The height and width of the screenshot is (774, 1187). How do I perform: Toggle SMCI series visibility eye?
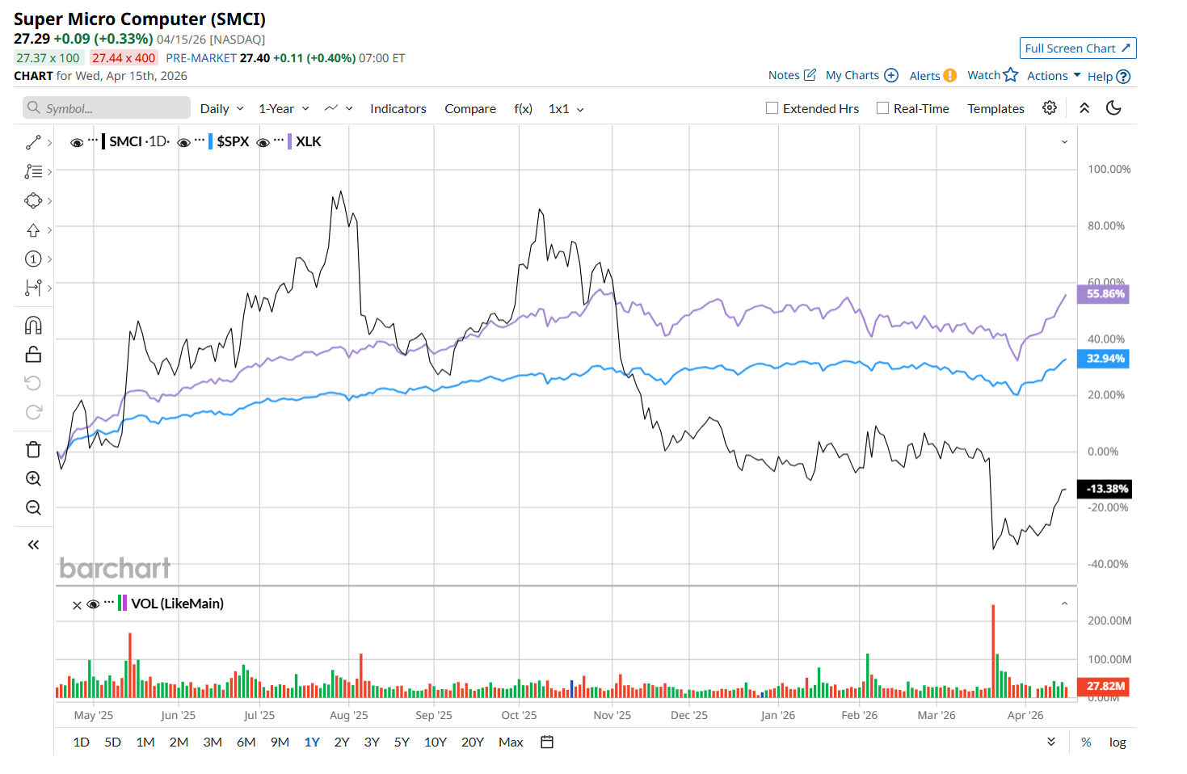point(77,142)
